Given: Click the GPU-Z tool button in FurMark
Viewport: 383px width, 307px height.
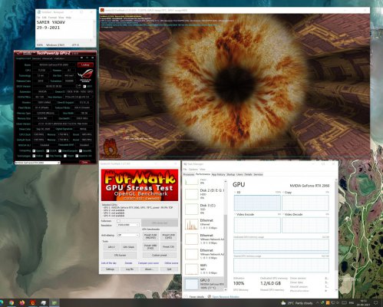Looking at the screenshot, I should (111, 247).
